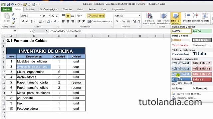The height and width of the screenshot is (119, 213).
Task: Toggle Underline (S) formatting
Action: tap(32, 21)
